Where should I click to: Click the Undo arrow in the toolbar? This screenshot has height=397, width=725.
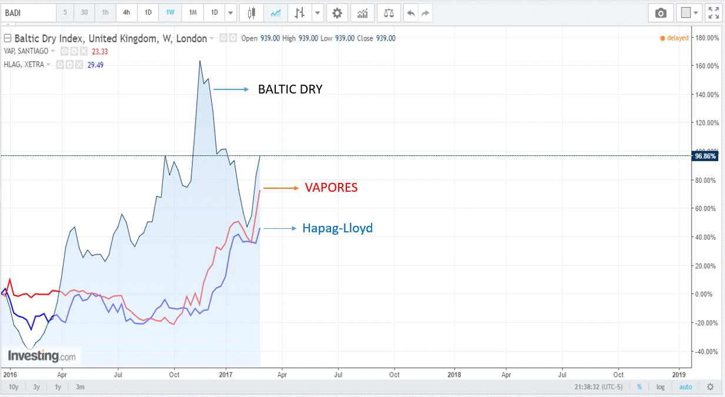pos(410,12)
